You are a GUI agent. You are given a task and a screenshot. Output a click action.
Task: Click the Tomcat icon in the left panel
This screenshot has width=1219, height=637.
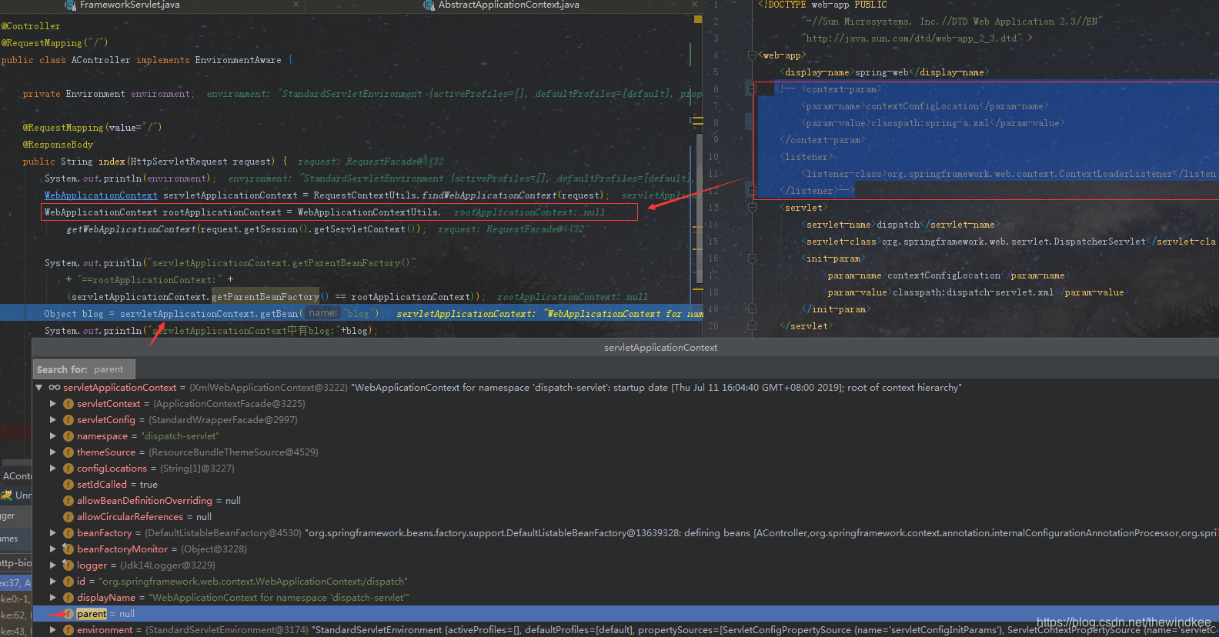pos(7,495)
